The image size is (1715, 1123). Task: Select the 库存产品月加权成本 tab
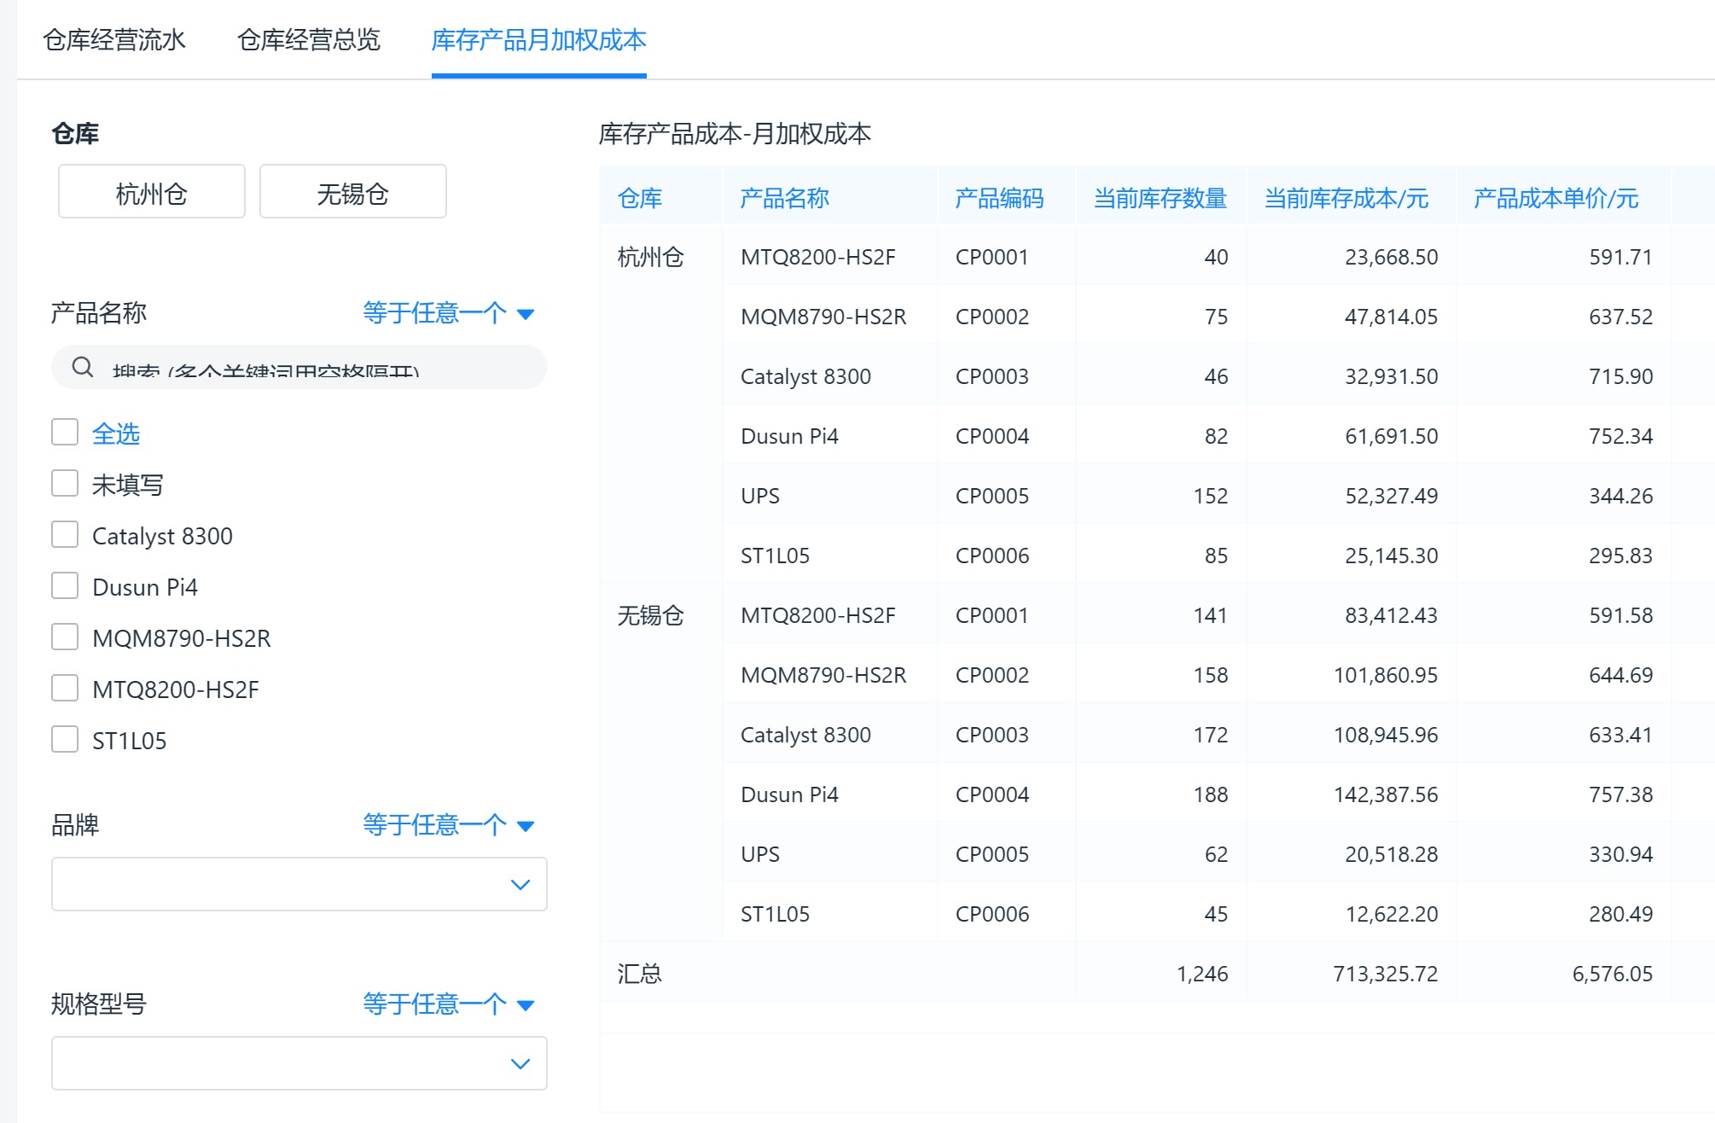(x=538, y=40)
